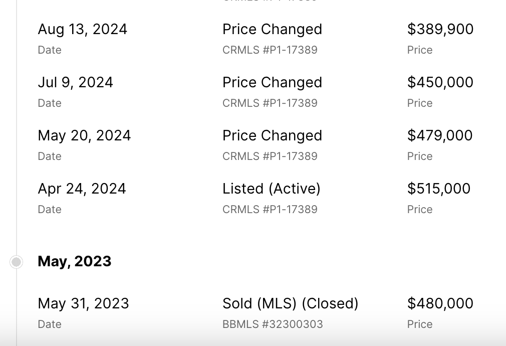Click the Sold (MLS) (Closed) event
The width and height of the screenshot is (506, 346).
tap(291, 303)
